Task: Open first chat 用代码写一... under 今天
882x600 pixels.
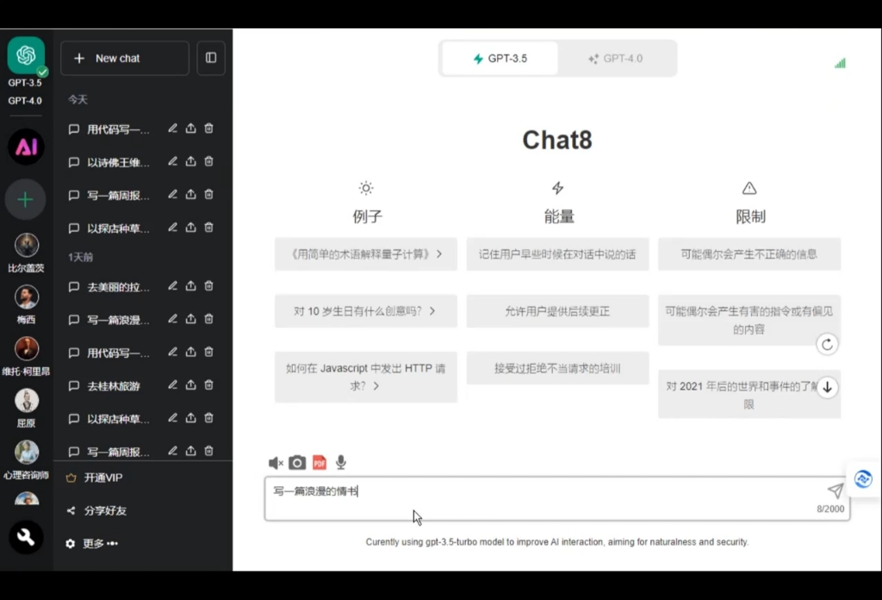Action: [x=117, y=129]
